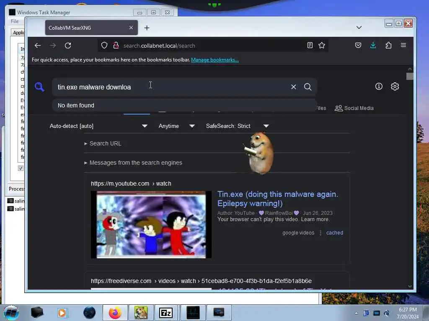Open 7-Zip from the taskbar

coord(165,313)
